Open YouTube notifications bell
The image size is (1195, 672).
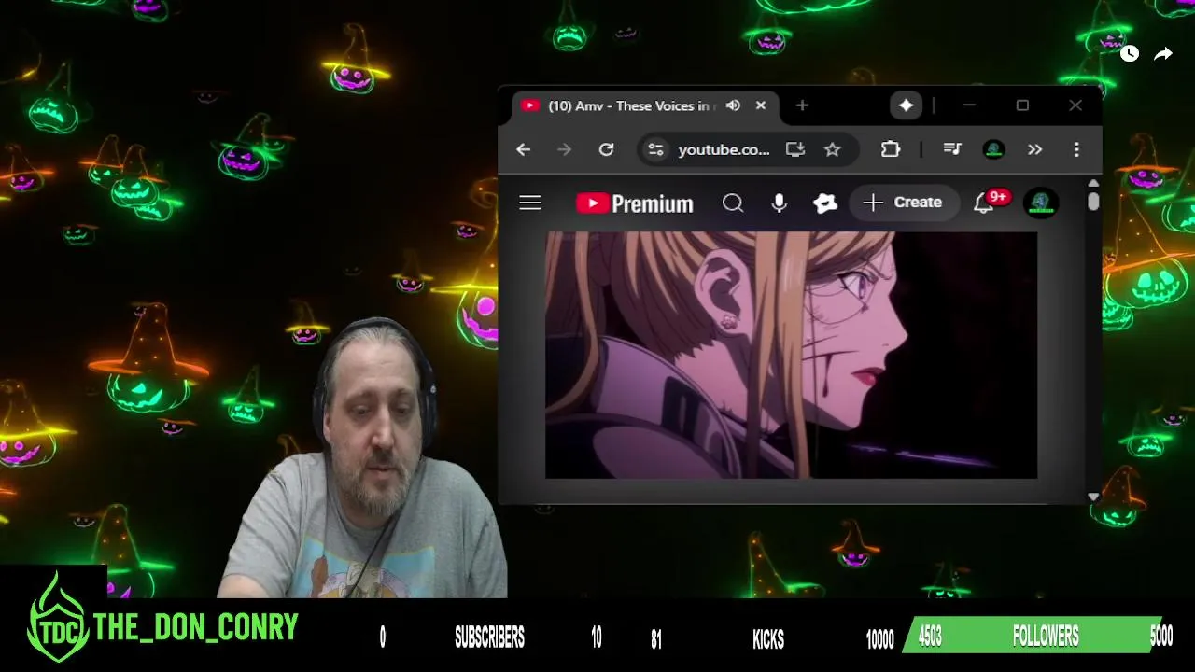click(983, 203)
